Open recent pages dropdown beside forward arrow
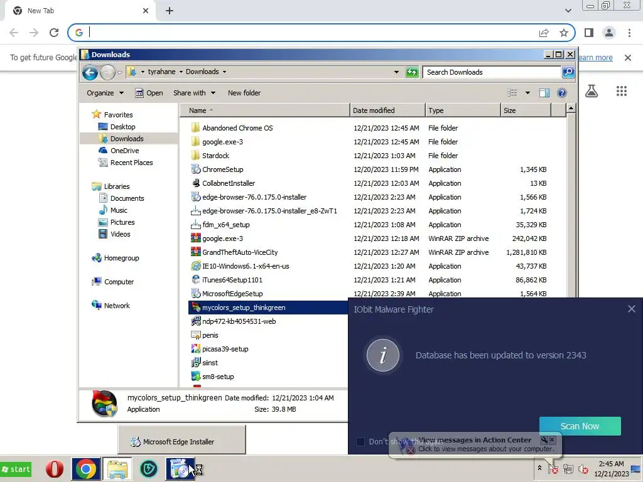This screenshot has height=482, width=643. 119,73
